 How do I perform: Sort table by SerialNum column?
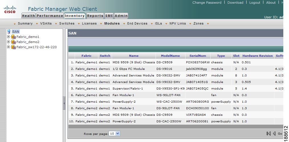pos(198,56)
